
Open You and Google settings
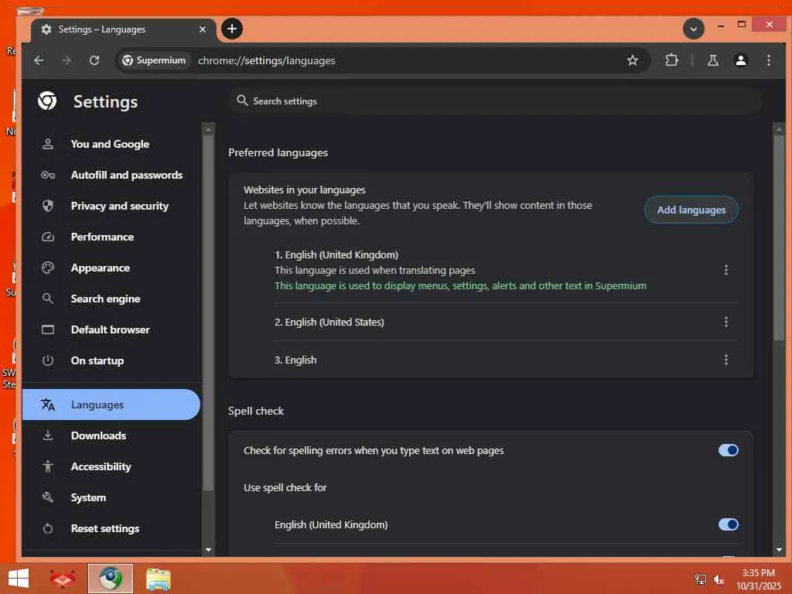coord(110,144)
